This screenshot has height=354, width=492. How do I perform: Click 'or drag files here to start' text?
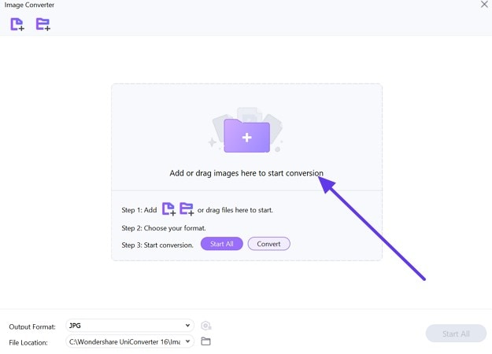click(x=235, y=210)
